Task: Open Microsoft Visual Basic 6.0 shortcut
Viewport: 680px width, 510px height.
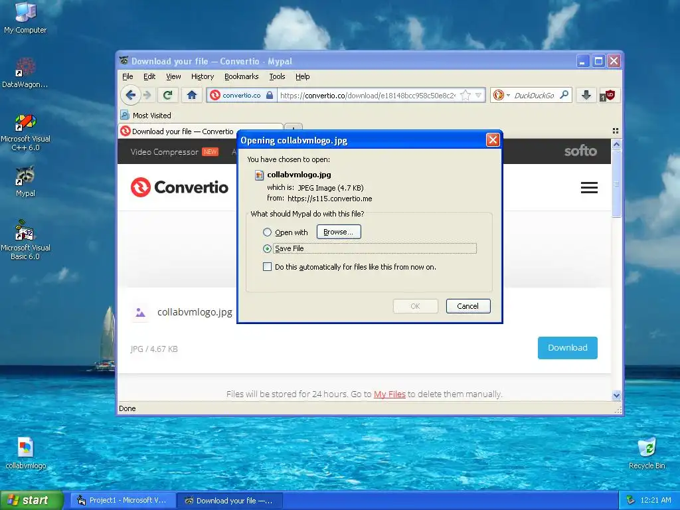Action: [25, 240]
